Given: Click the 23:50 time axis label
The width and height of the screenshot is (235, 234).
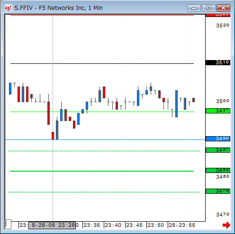Looking at the screenshot, I should click(155, 225).
